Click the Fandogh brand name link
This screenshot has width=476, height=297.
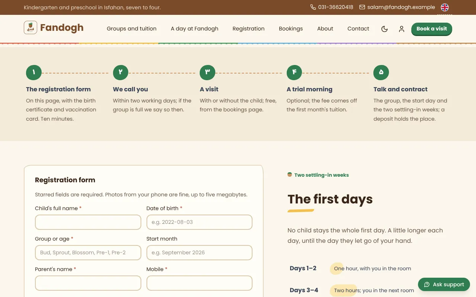62,28
